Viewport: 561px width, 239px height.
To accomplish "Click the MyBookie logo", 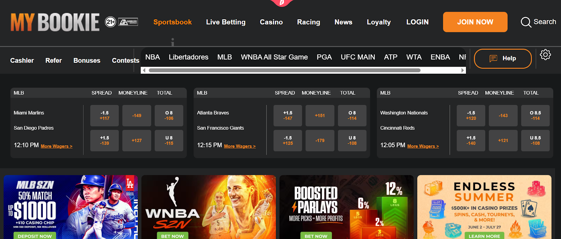I will [x=55, y=22].
